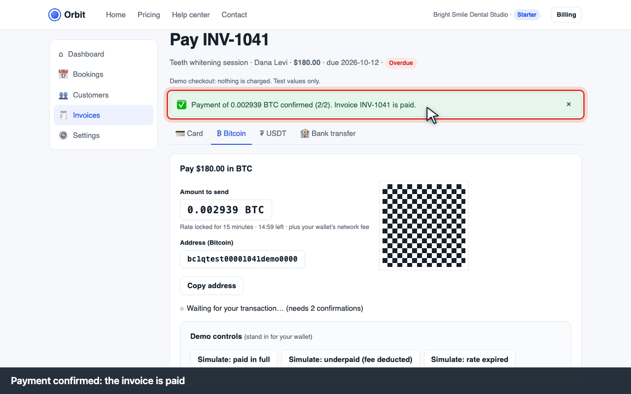Image resolution: width=631 pixels, height=394 pixels.
Task: Click the Orbit brand name
Action: [75, 15]
